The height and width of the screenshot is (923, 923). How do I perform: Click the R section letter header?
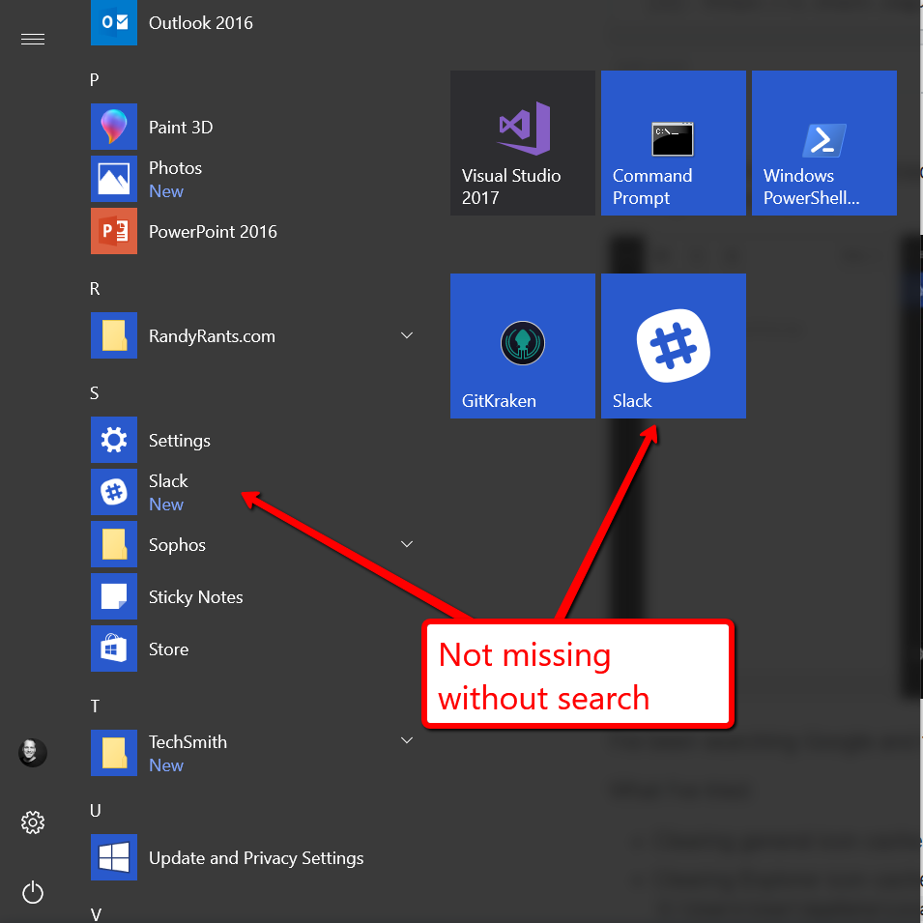pos(95,289)
